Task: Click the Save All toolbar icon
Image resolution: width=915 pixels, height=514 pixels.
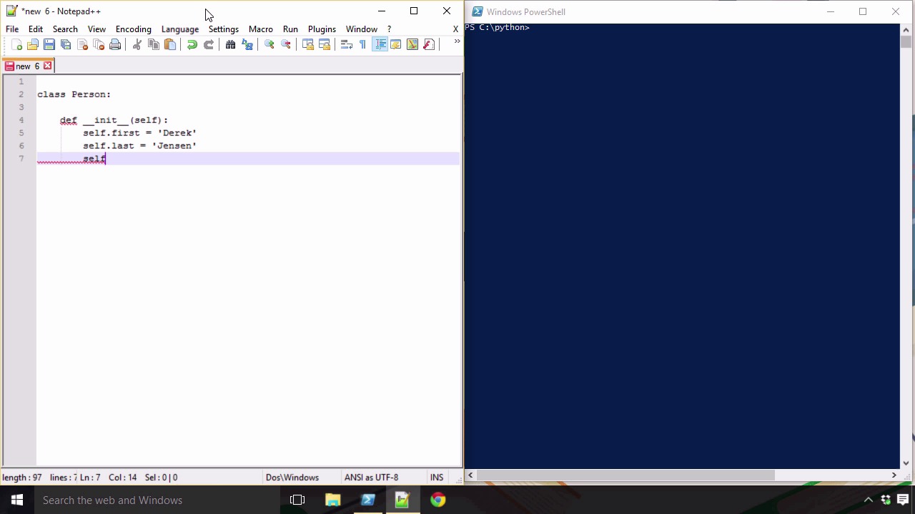Action: pyautogui.click(x=66, y=44)
